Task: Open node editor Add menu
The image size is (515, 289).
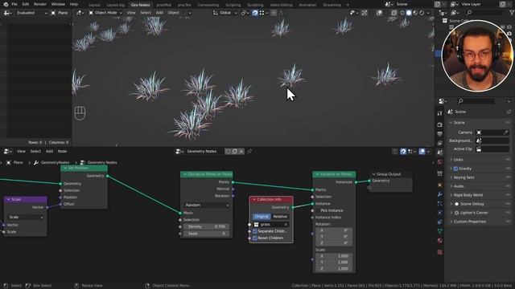Action: click(x=49, y=152)
